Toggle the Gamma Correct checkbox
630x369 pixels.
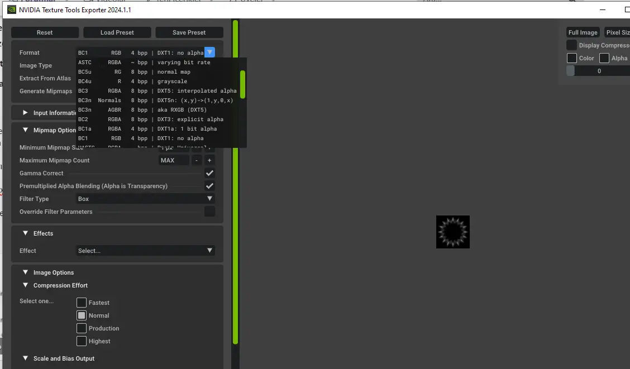click(209, 173)
